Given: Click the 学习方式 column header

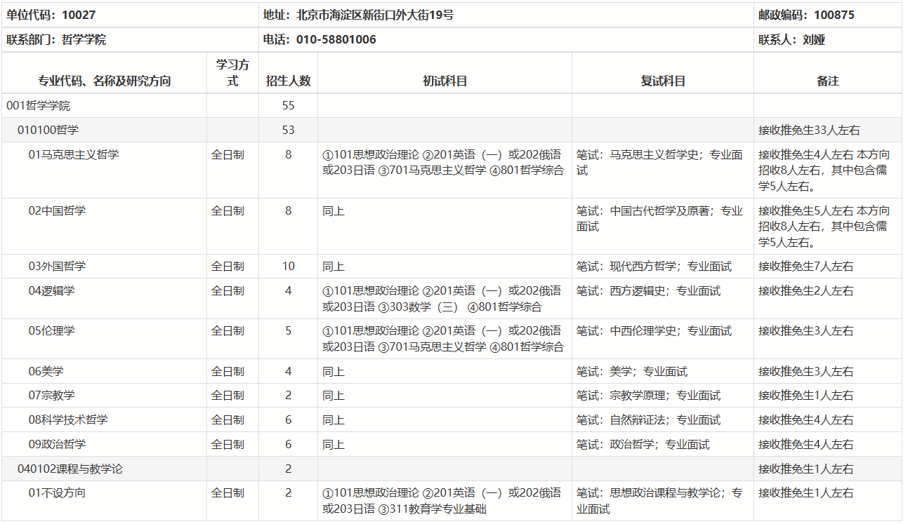Looking at the screenshot, I should (232, 73).
